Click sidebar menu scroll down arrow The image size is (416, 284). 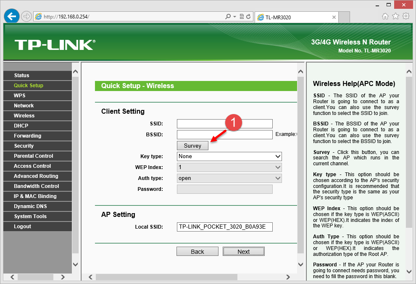pos(75,264)
